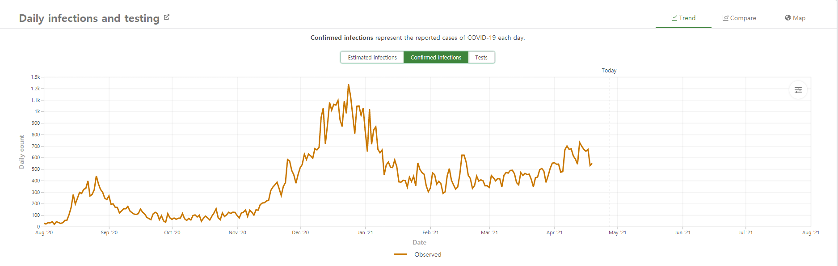Click the Date axis title
This screenshot has height=266, width=838.
click(419, 242)
